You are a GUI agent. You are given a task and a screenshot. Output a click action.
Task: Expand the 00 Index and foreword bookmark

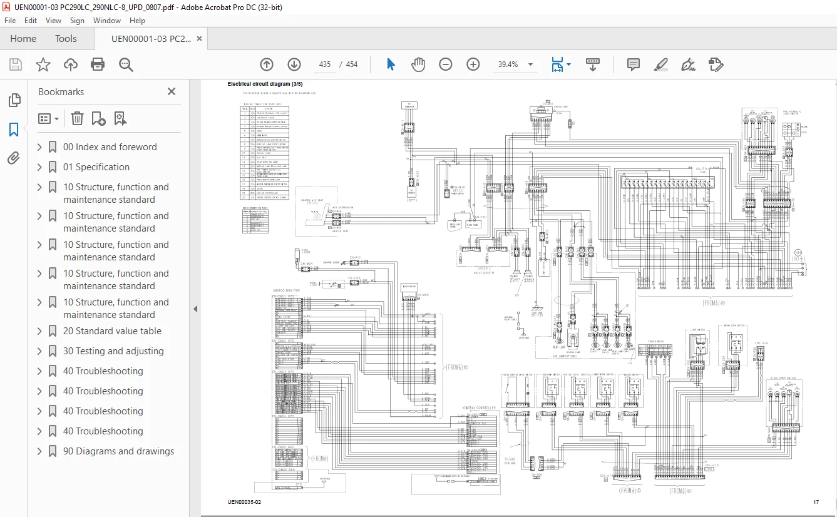tap(39, 147)
